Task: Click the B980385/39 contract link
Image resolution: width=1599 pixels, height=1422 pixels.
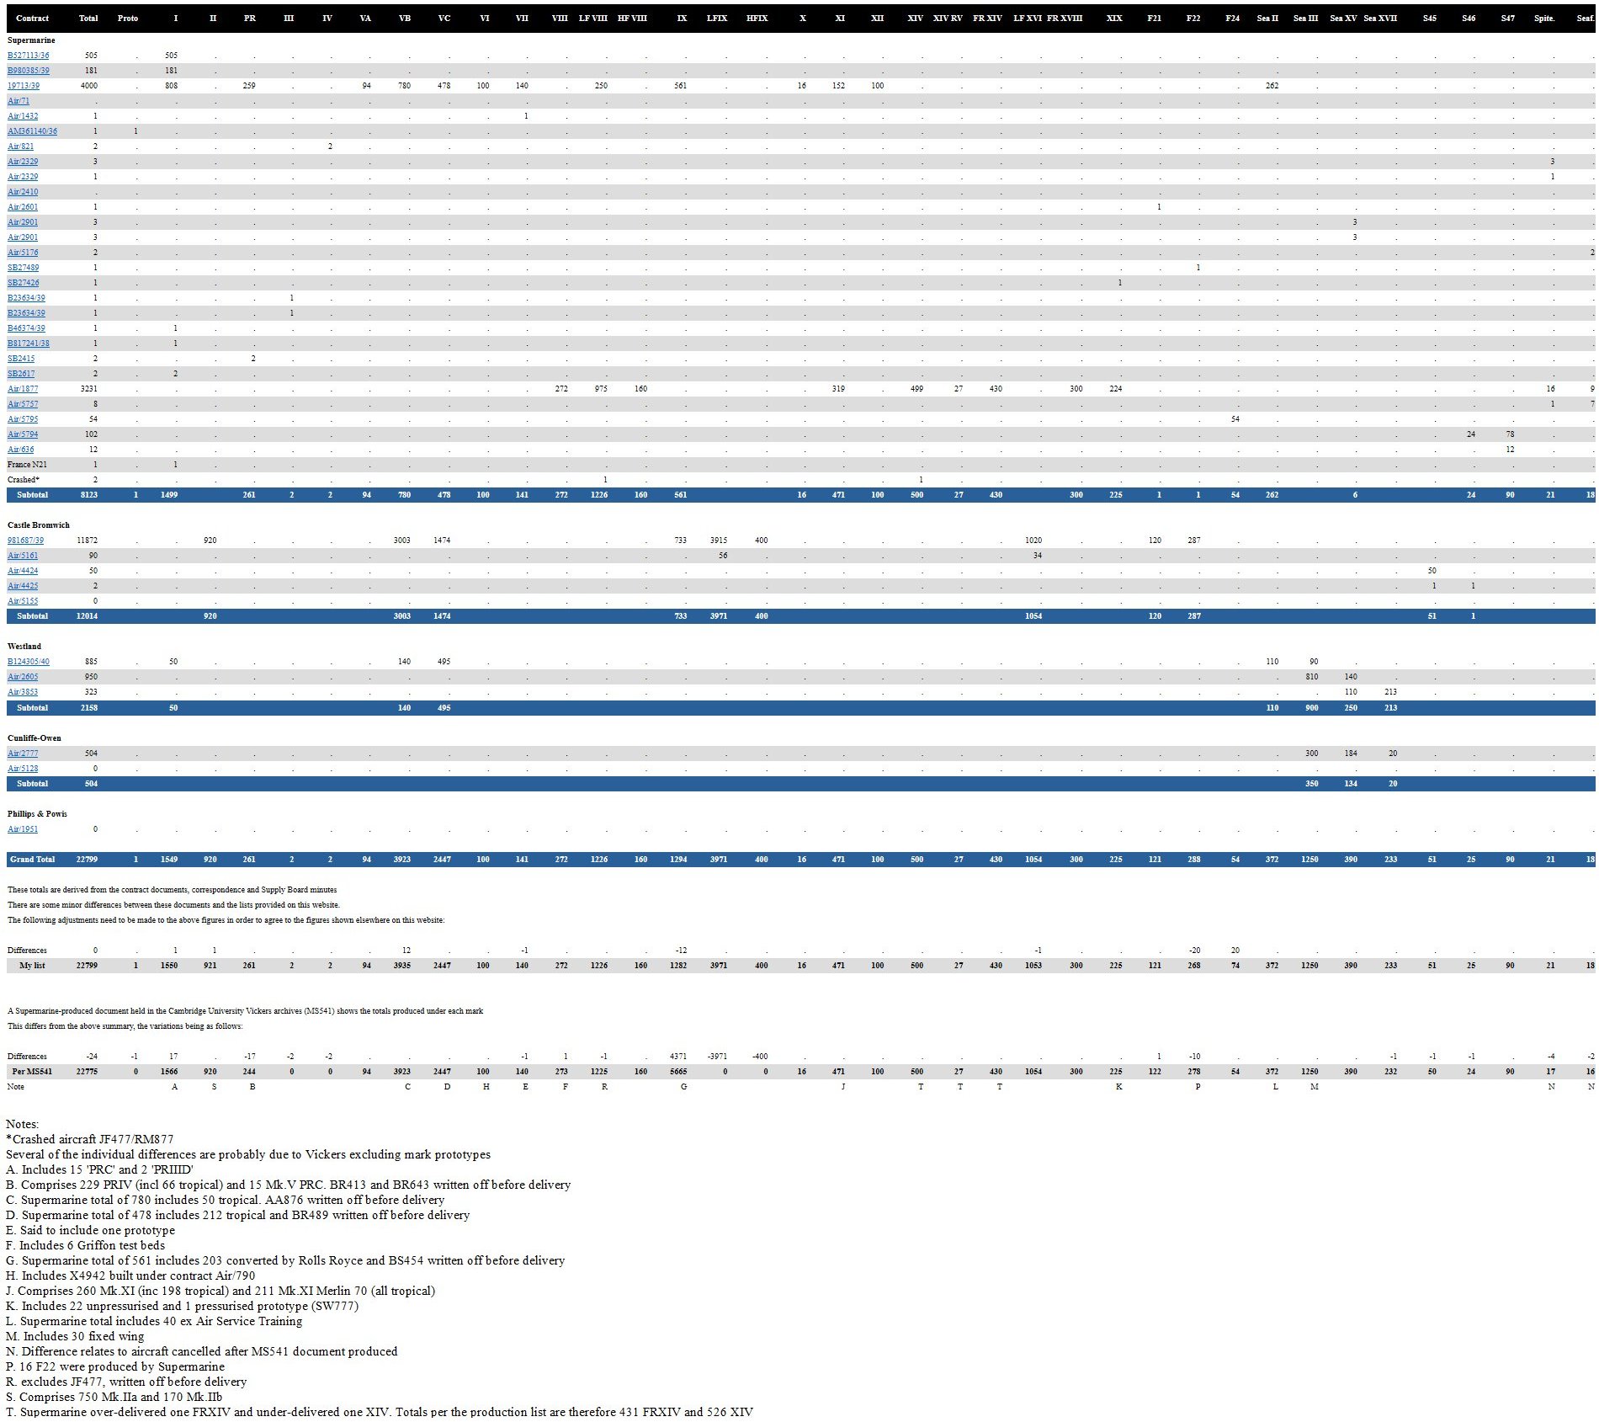Action: [28, 71]
